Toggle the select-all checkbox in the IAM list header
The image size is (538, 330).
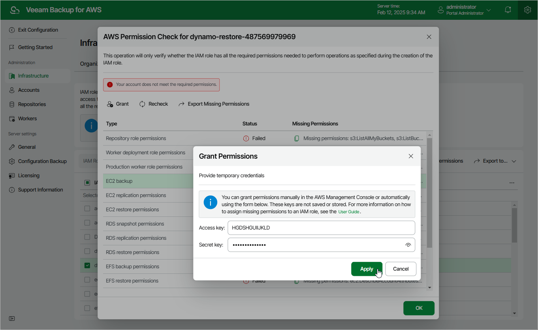[87, 183]
